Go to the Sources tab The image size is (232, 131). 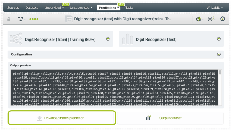coord(13,7)
